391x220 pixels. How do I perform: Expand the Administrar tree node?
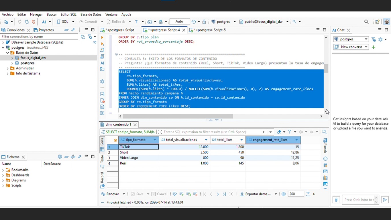8,68
